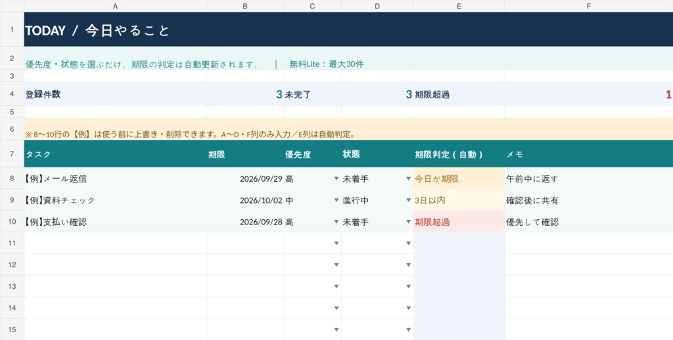Click the 状態 column heading cell
The height and width of the screenshot is (340, 673).
pos(377,154)
